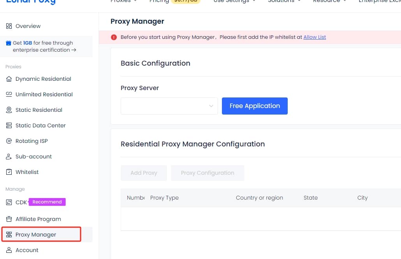Click the Whitelist clipboard check icon
This screenshot has width=401, height=259.
pos(9,172)
